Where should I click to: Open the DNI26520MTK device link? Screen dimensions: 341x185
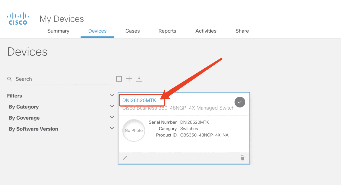tap(139, 101)
